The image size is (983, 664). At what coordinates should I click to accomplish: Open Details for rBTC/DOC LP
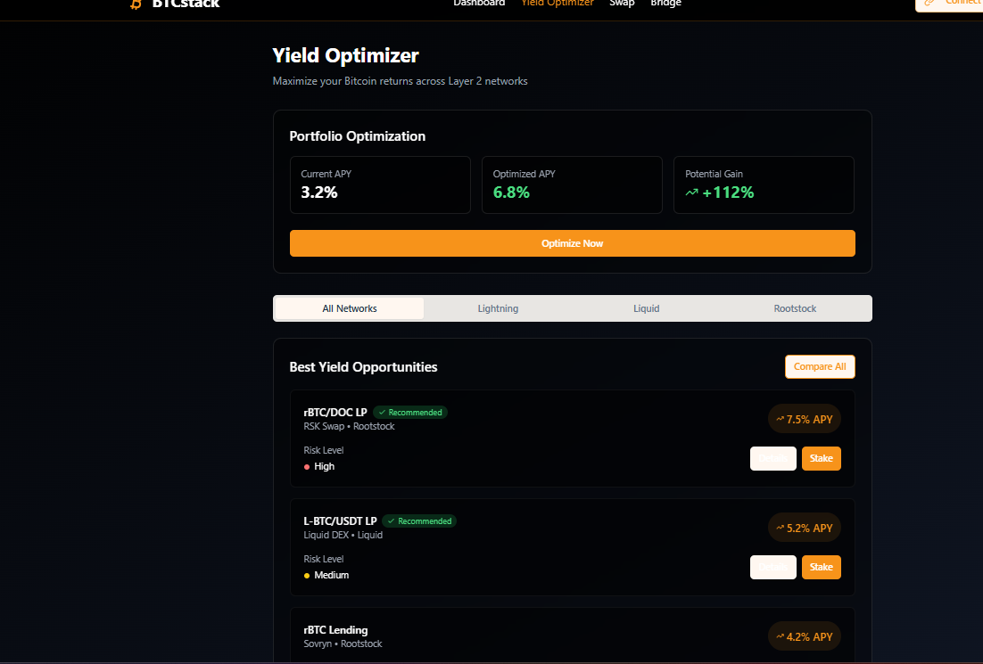(773, 458)
